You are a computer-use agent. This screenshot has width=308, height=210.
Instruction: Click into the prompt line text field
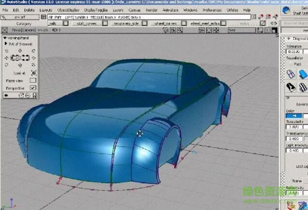[149, 17]
